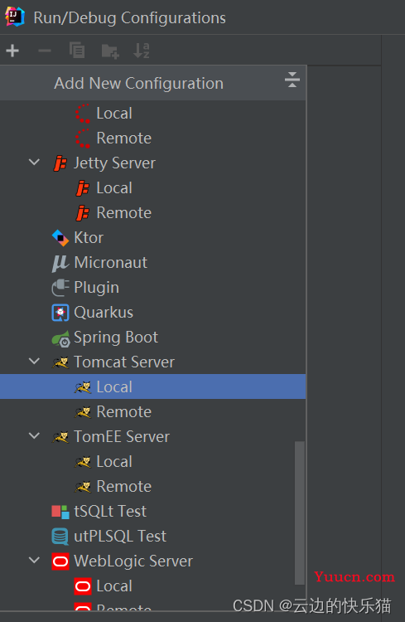The height and width of the screenshot is (622, 405).
Task: Click the Quarkus icon in the list
Action: [x=60, y=313]
